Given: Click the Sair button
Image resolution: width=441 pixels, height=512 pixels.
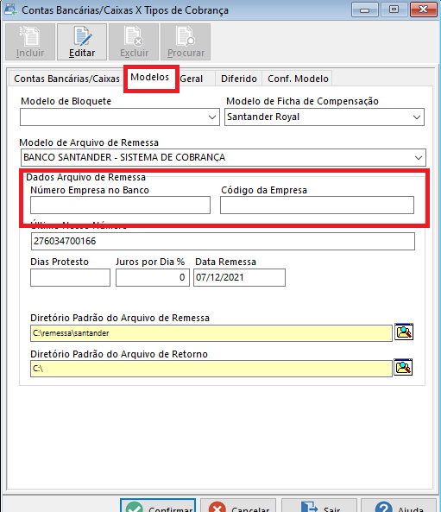Looking at the screenshot, I should point(319,506).
